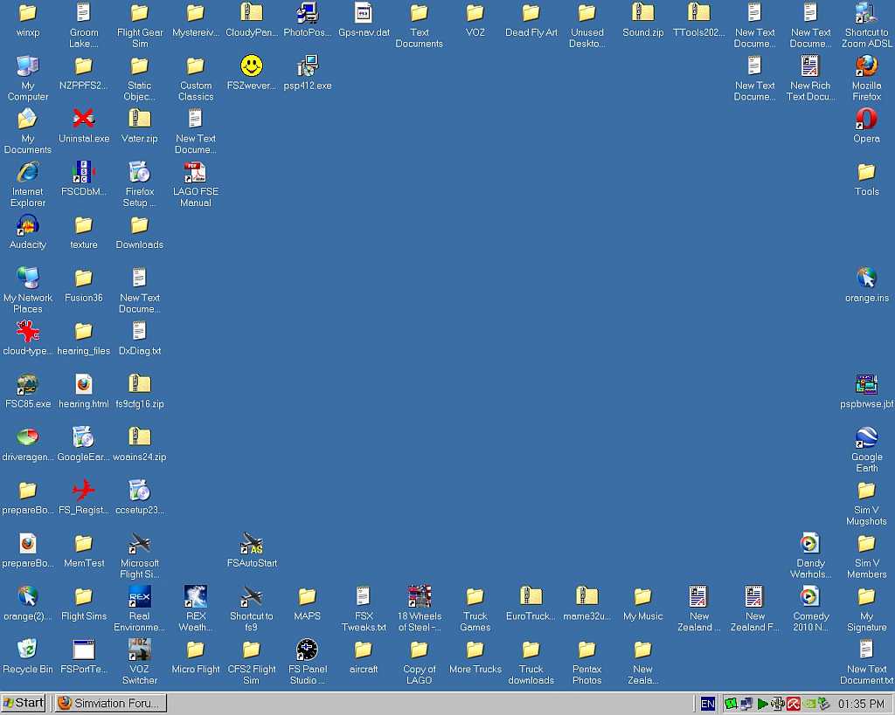The width and height of the screenshot is (895, 715).
Task: Click the My Computer icon
Action: coord(28,66)
